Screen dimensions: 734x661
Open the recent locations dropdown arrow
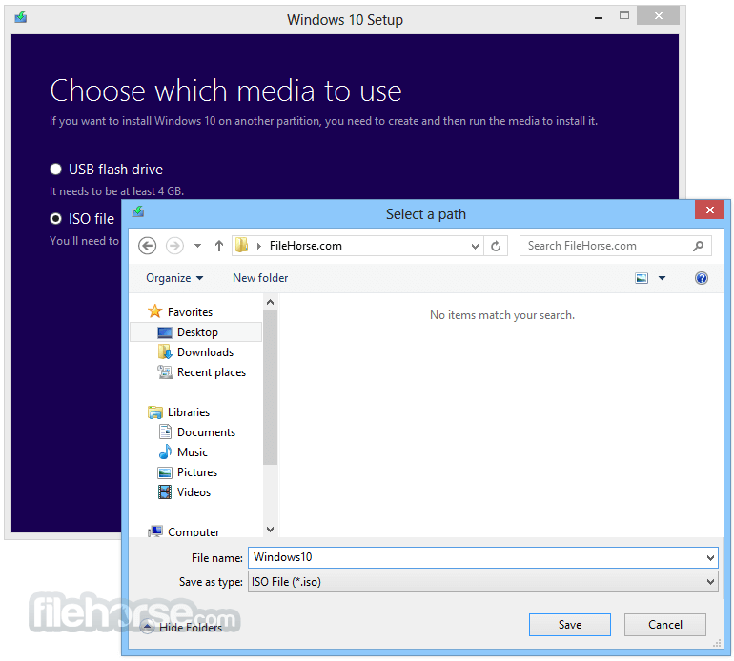coord(197,246)
